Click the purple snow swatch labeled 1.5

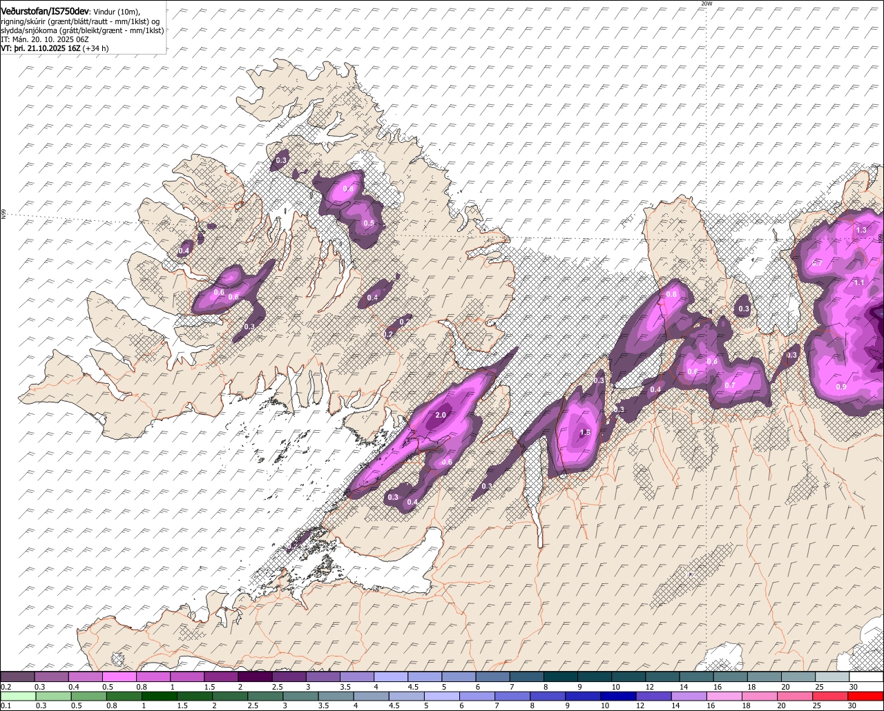(220, 676)
